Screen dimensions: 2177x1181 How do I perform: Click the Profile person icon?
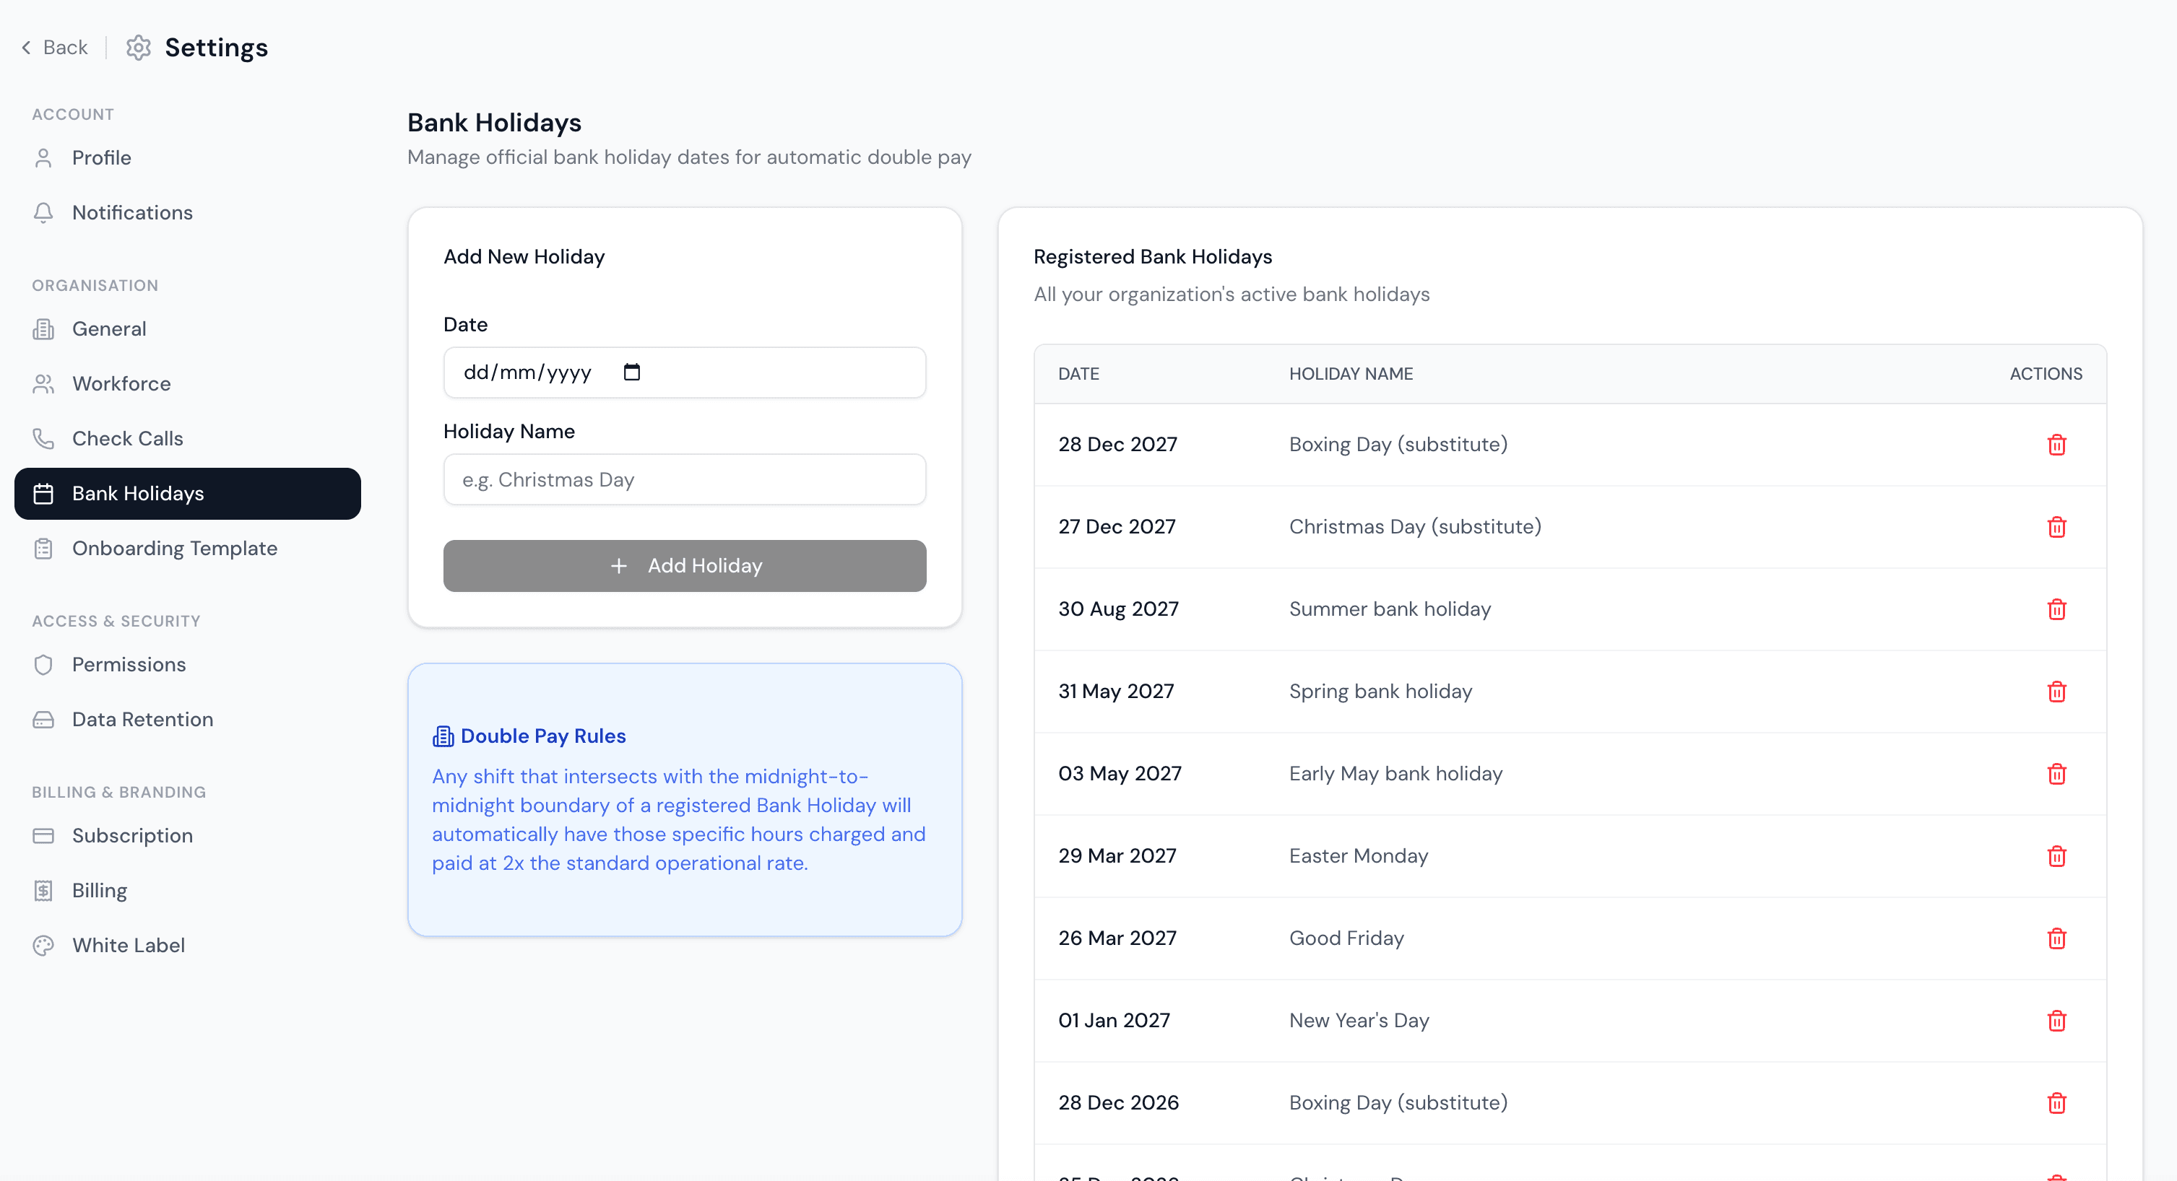click(43, 158)
